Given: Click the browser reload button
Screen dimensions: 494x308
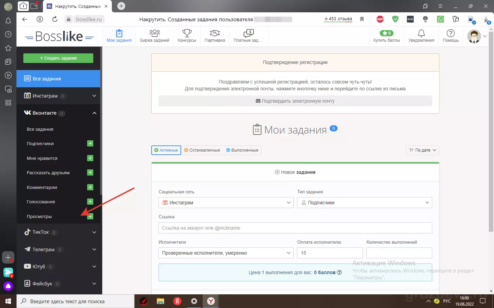Looking at the screenshot, I should [55, 20].
